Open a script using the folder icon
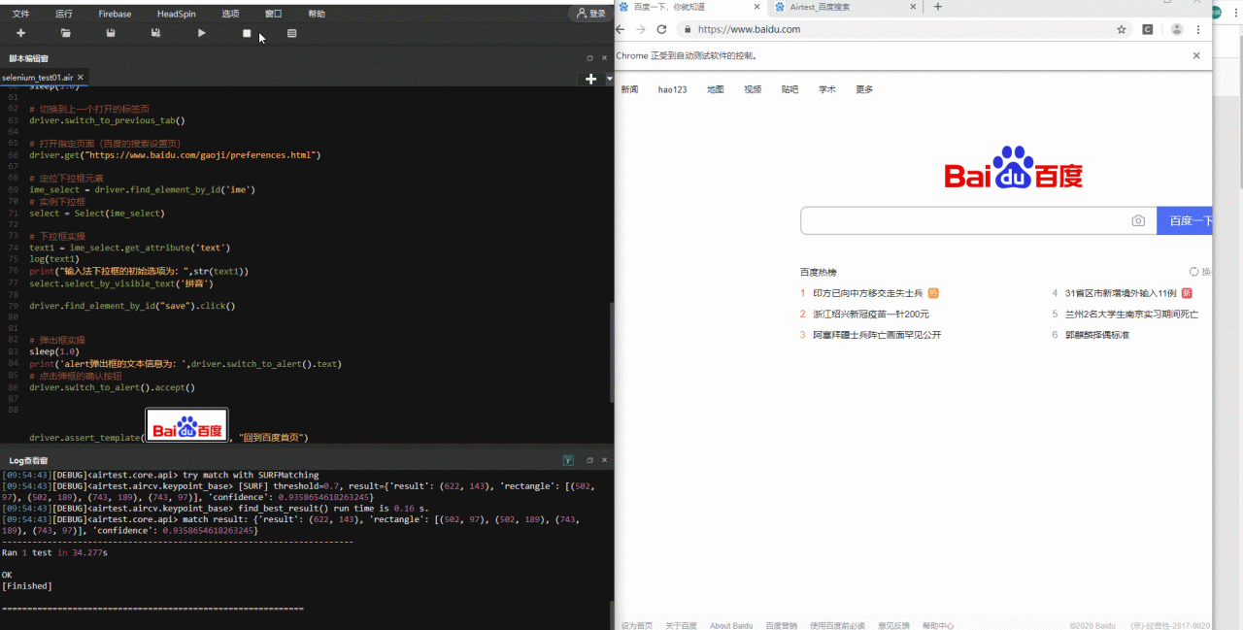Viewport: 1243px width, 630px height. [x=66, y=33]
